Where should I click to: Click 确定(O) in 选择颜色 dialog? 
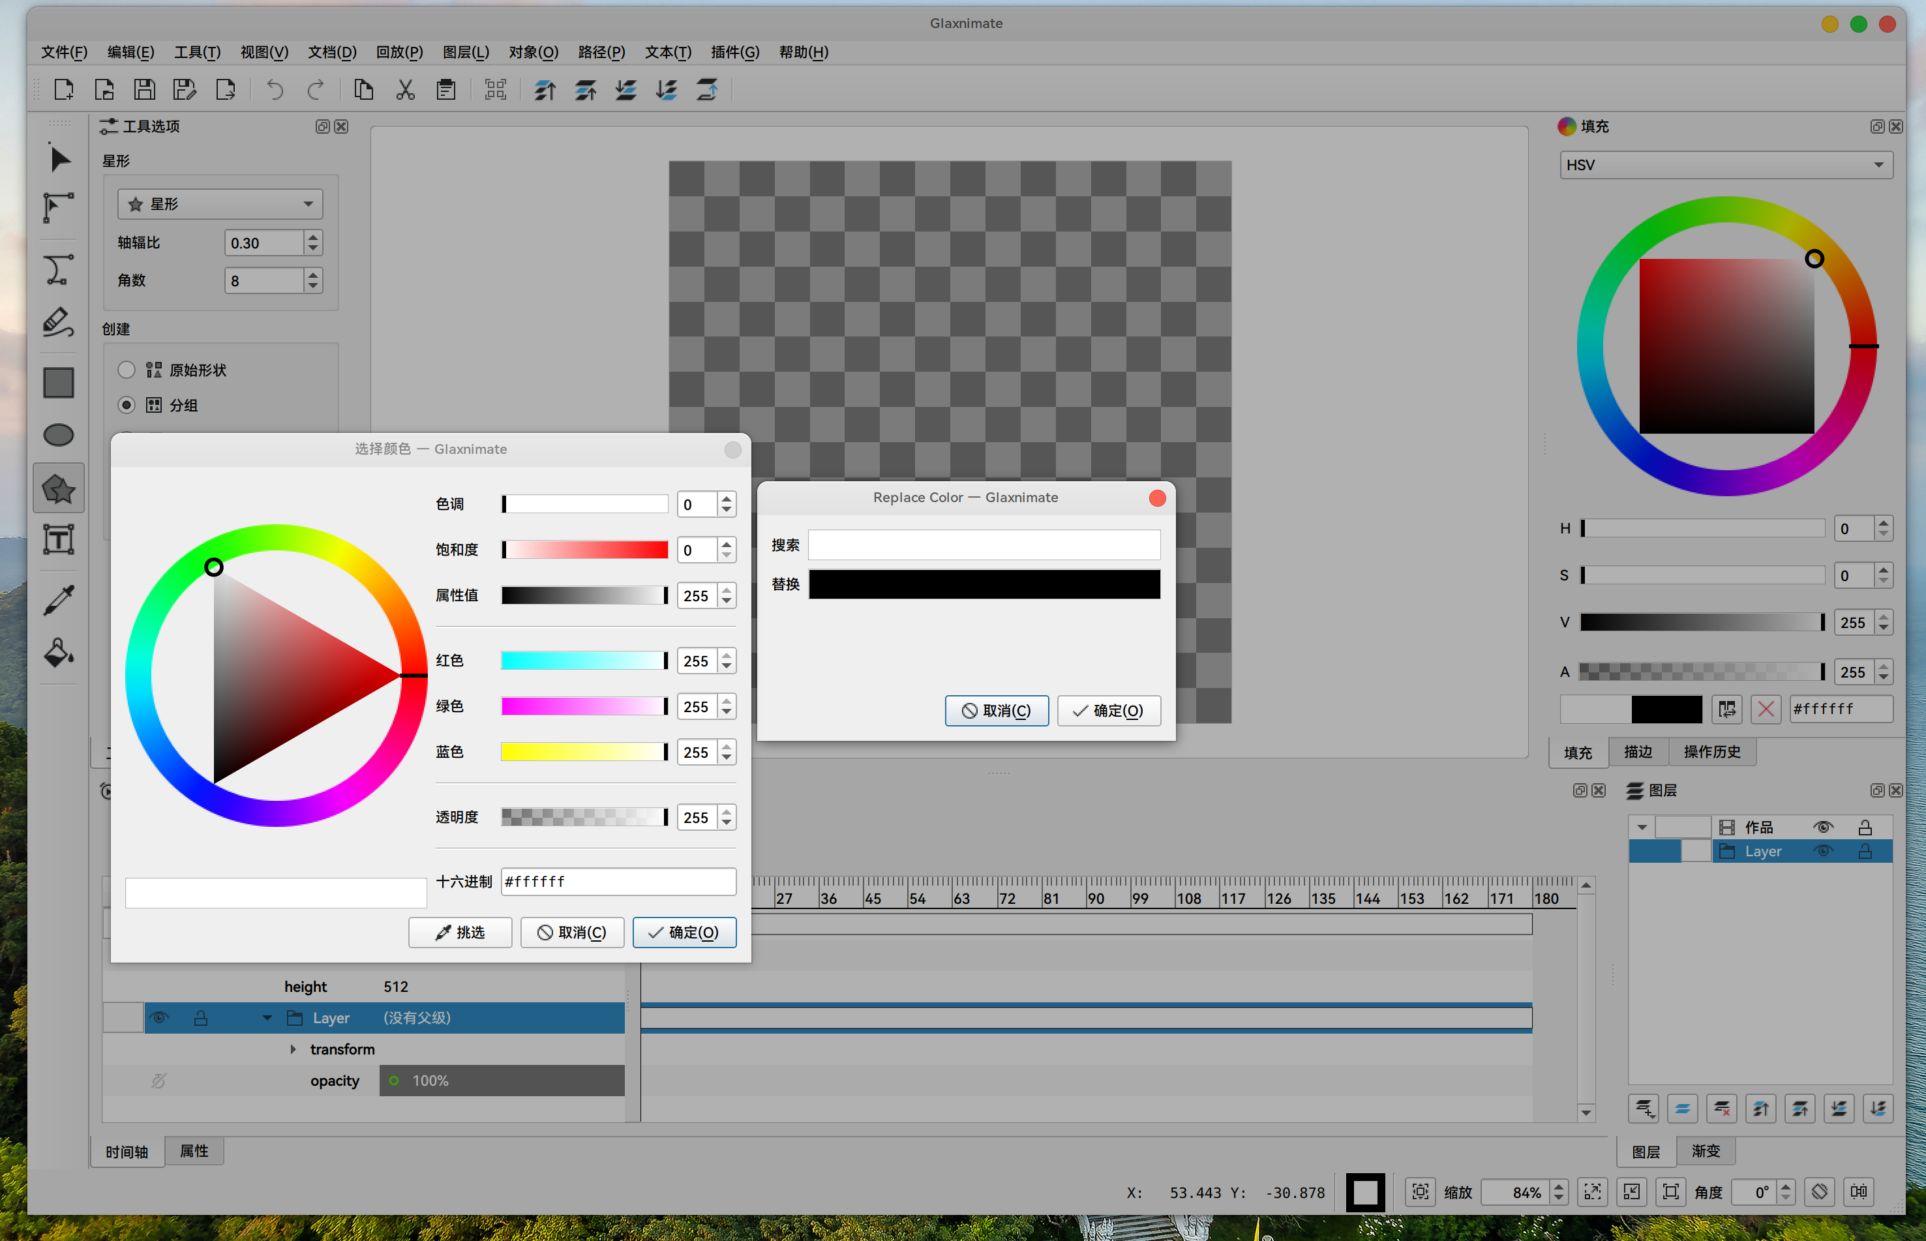click(x=684, y=933)
